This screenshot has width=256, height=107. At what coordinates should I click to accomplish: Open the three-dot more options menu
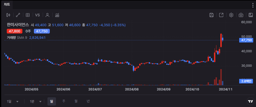pyautogui.click(x=253, y=5)
